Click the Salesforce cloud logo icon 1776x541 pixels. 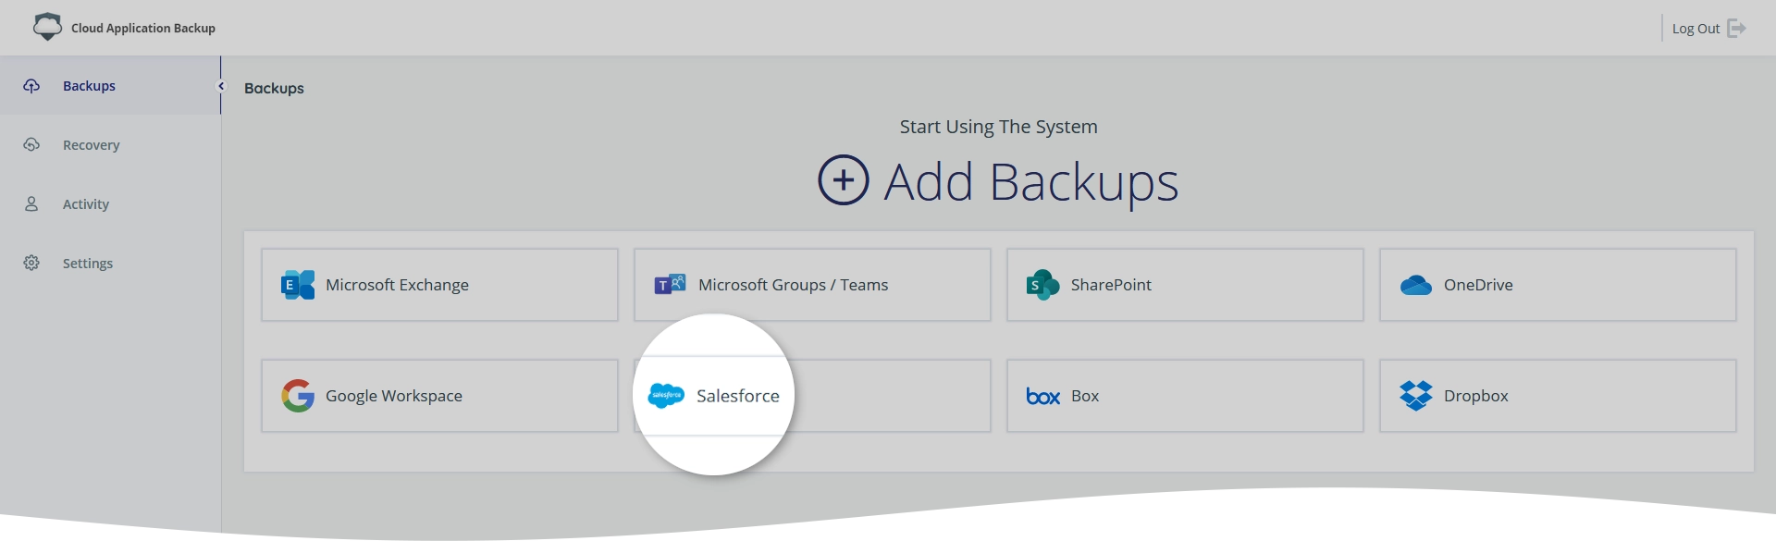pyautogui.click(x=666, y=396)
